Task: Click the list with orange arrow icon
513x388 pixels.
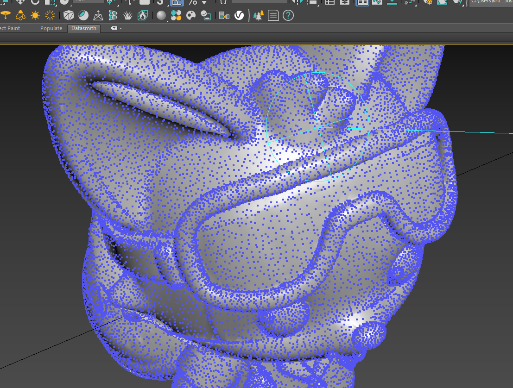Action: tap(224, 15)
